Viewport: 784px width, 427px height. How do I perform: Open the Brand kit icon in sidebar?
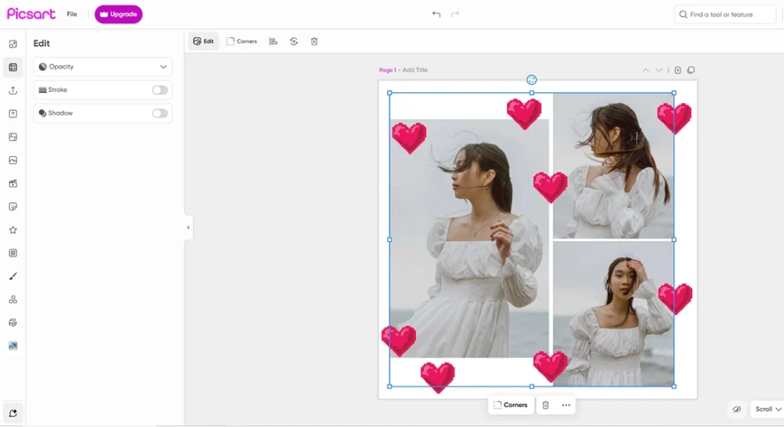pyautogui.click(x=13, y=322)
